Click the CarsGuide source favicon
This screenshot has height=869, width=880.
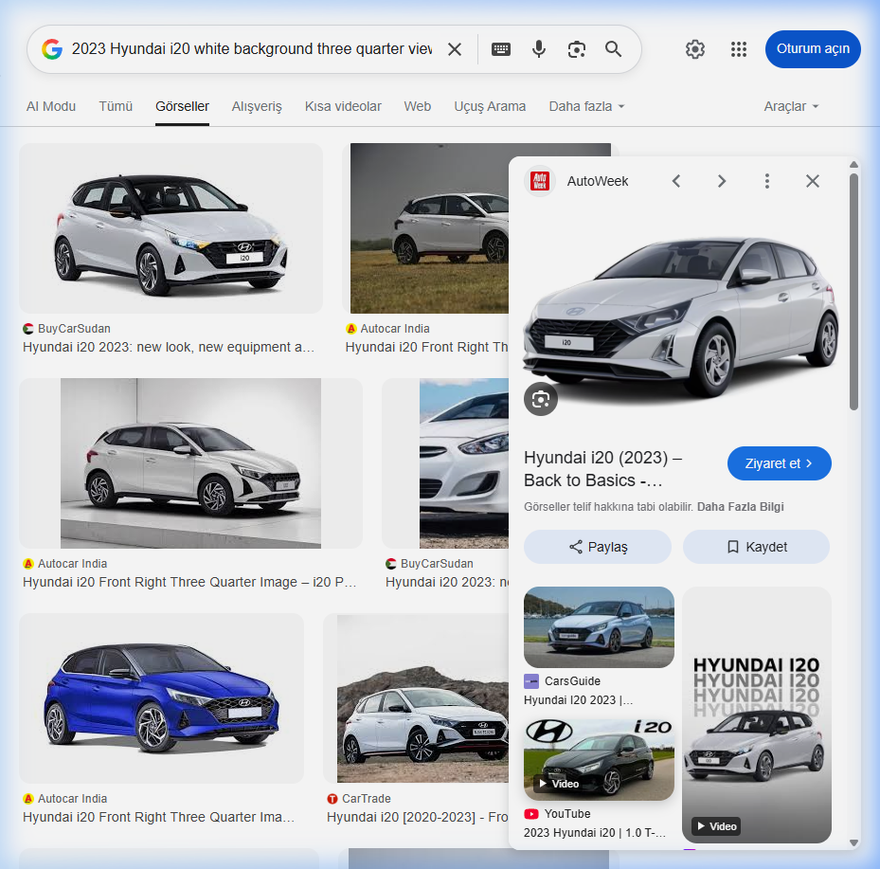[530, 681]
